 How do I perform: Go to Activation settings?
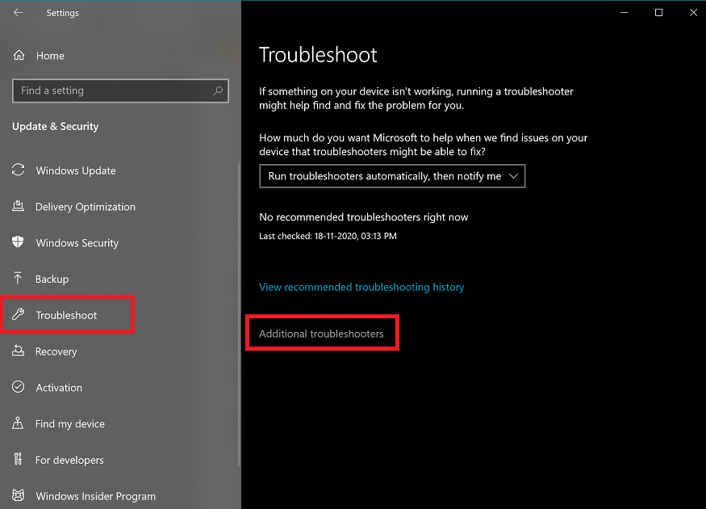pyautogui.click(x=59, y=388)
